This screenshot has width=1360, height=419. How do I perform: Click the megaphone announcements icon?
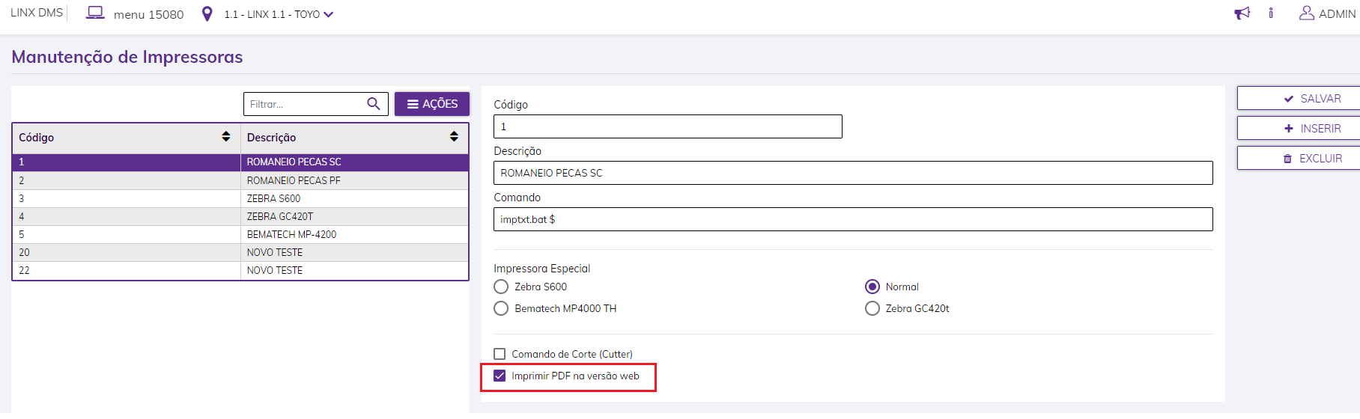coord(1242,13)
